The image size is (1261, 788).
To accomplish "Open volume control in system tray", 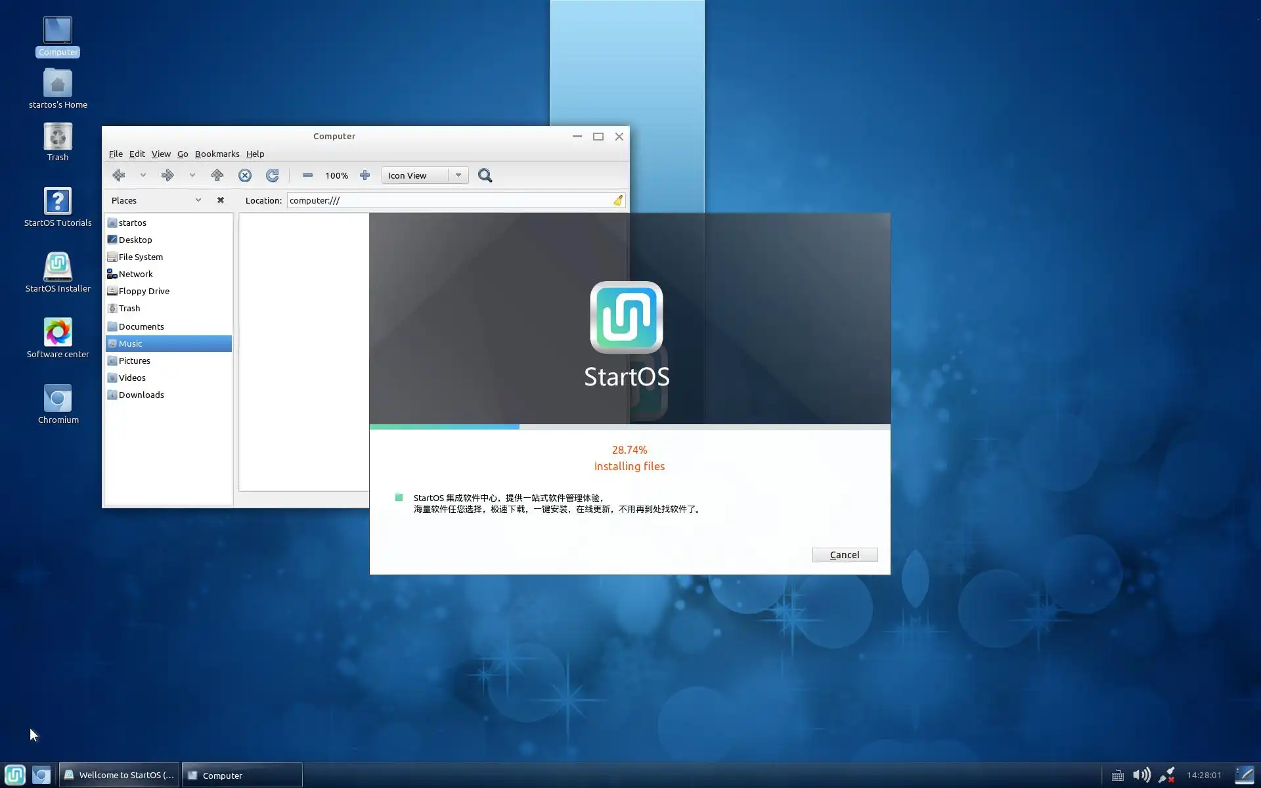I will tap(1141, 775).
